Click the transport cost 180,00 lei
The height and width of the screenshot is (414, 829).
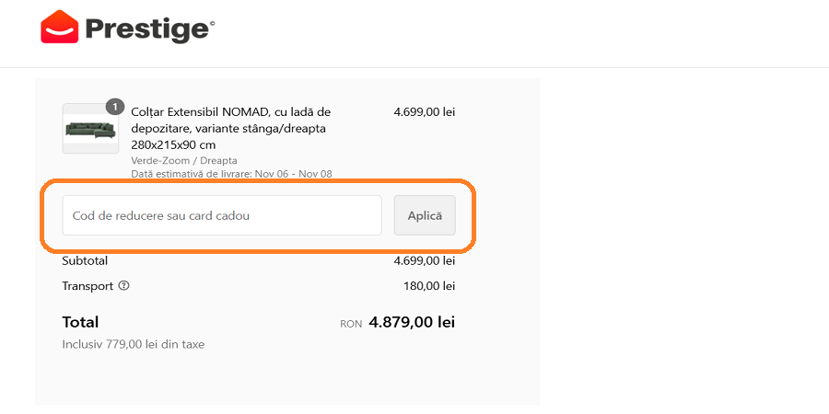click(429, 286)
